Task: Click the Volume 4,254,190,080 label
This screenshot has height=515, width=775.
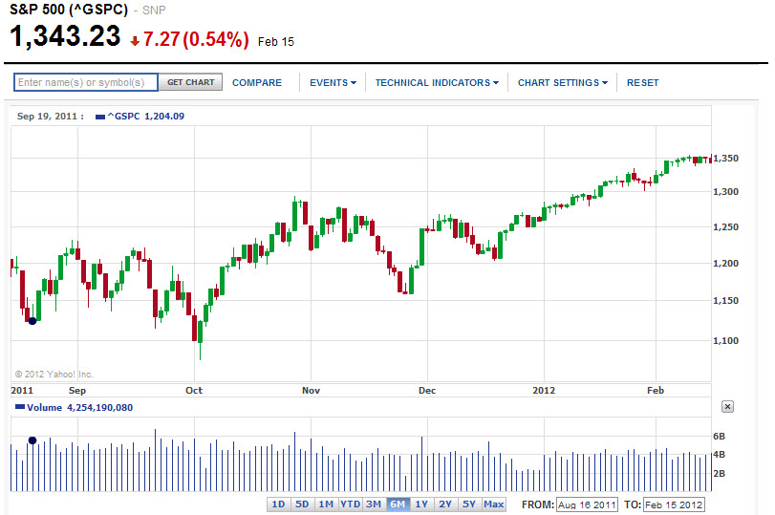Action: 79,407
